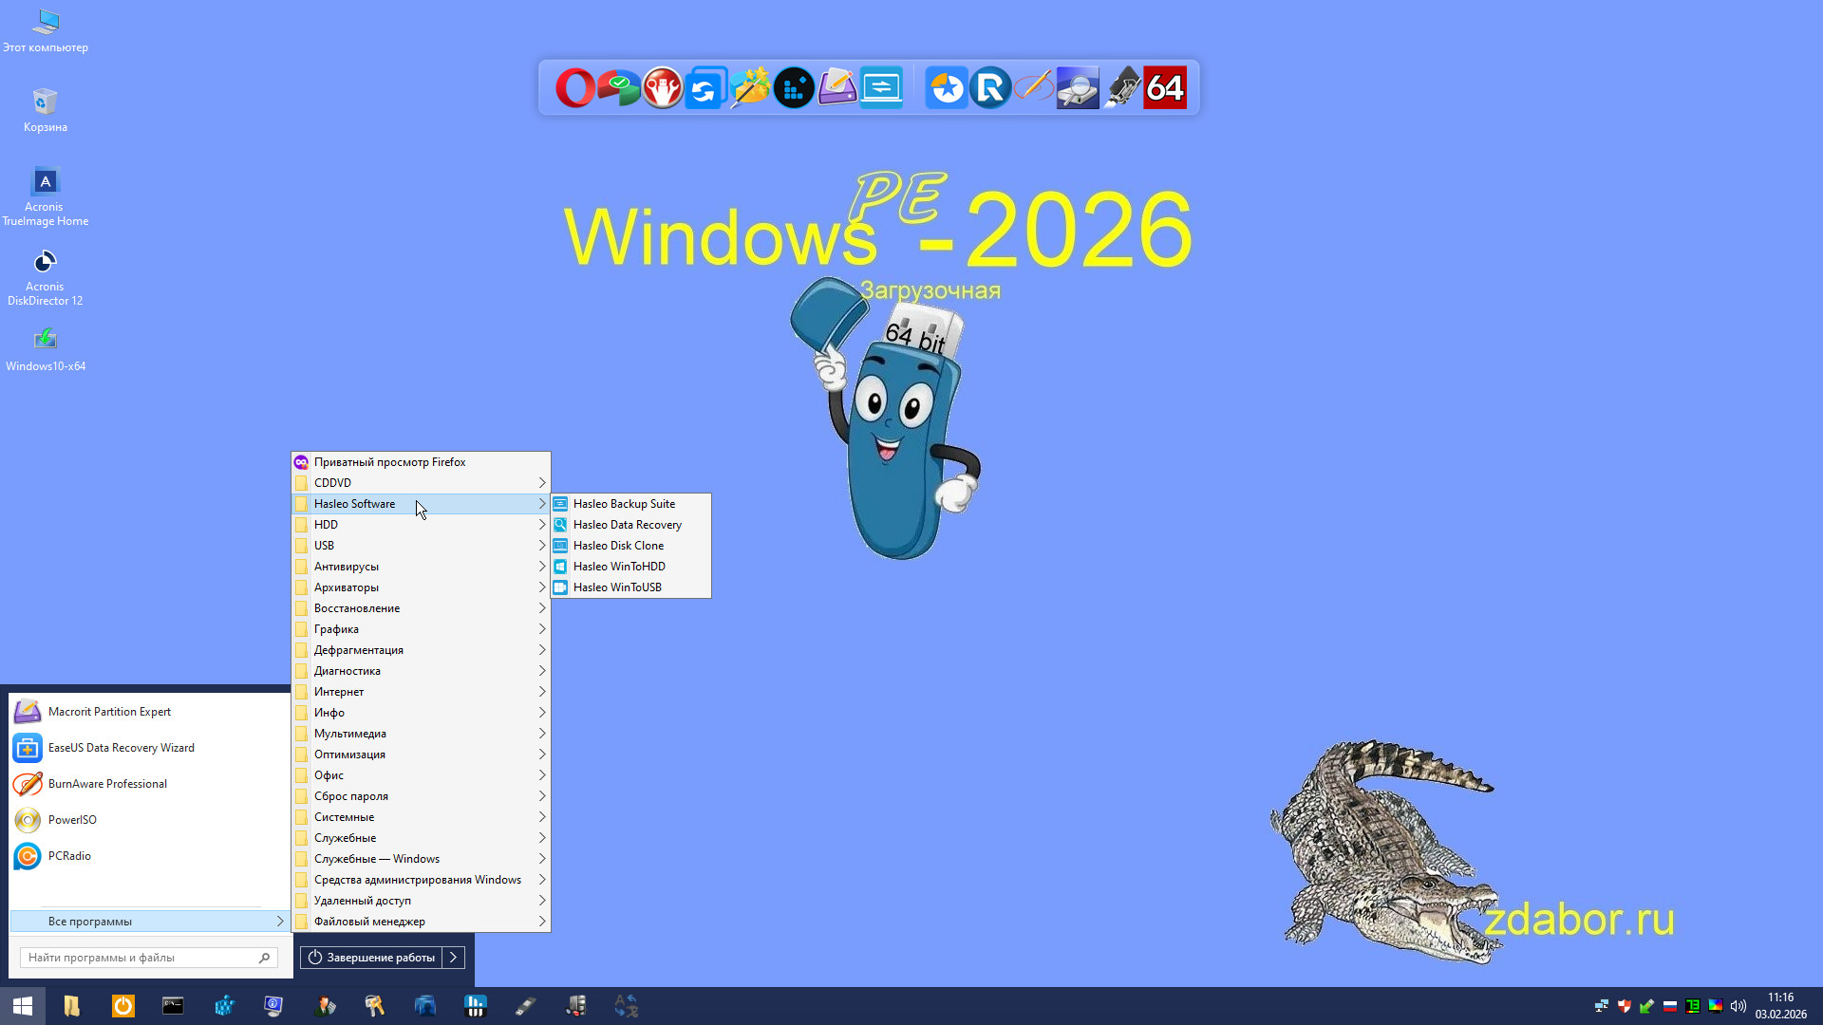Image resolution: width=1823 pixels, height=1025 pixels.
Task: Open Acronis DiskDirector 12 desktop icon
Action: coord(45,277)
